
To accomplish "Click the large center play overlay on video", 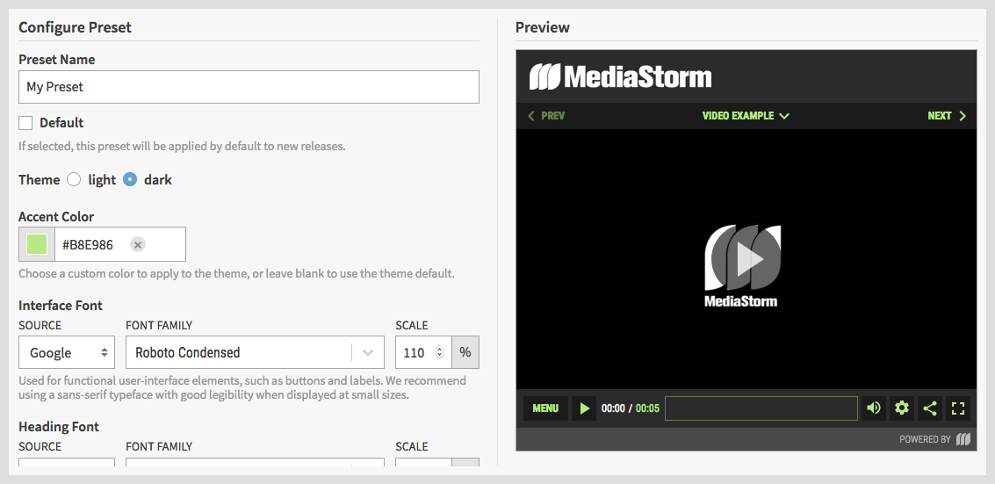I will (746, 258).
